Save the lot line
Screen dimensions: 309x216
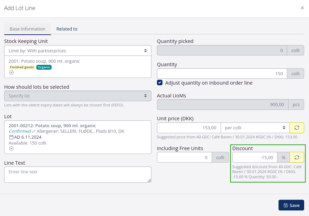[x=291, y=205]
